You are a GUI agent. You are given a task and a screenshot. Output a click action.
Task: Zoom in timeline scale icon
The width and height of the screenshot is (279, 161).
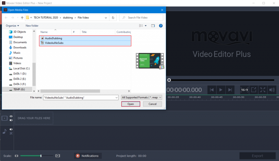click(x=58, y=156)
